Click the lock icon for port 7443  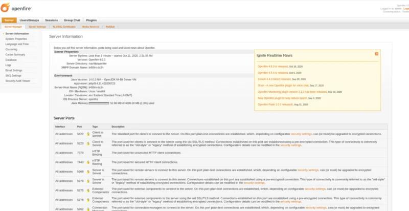[x=88, y=162]
